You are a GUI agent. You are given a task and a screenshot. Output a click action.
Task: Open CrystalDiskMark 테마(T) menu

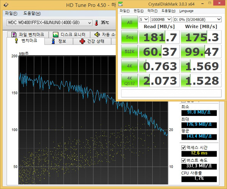tap(152, 11)
